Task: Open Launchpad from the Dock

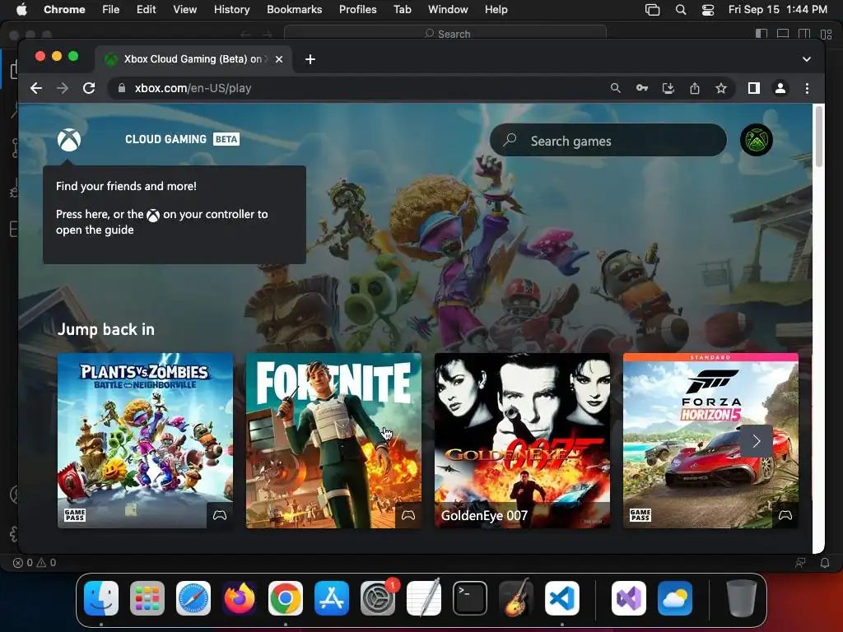Action: pos(147,598)
